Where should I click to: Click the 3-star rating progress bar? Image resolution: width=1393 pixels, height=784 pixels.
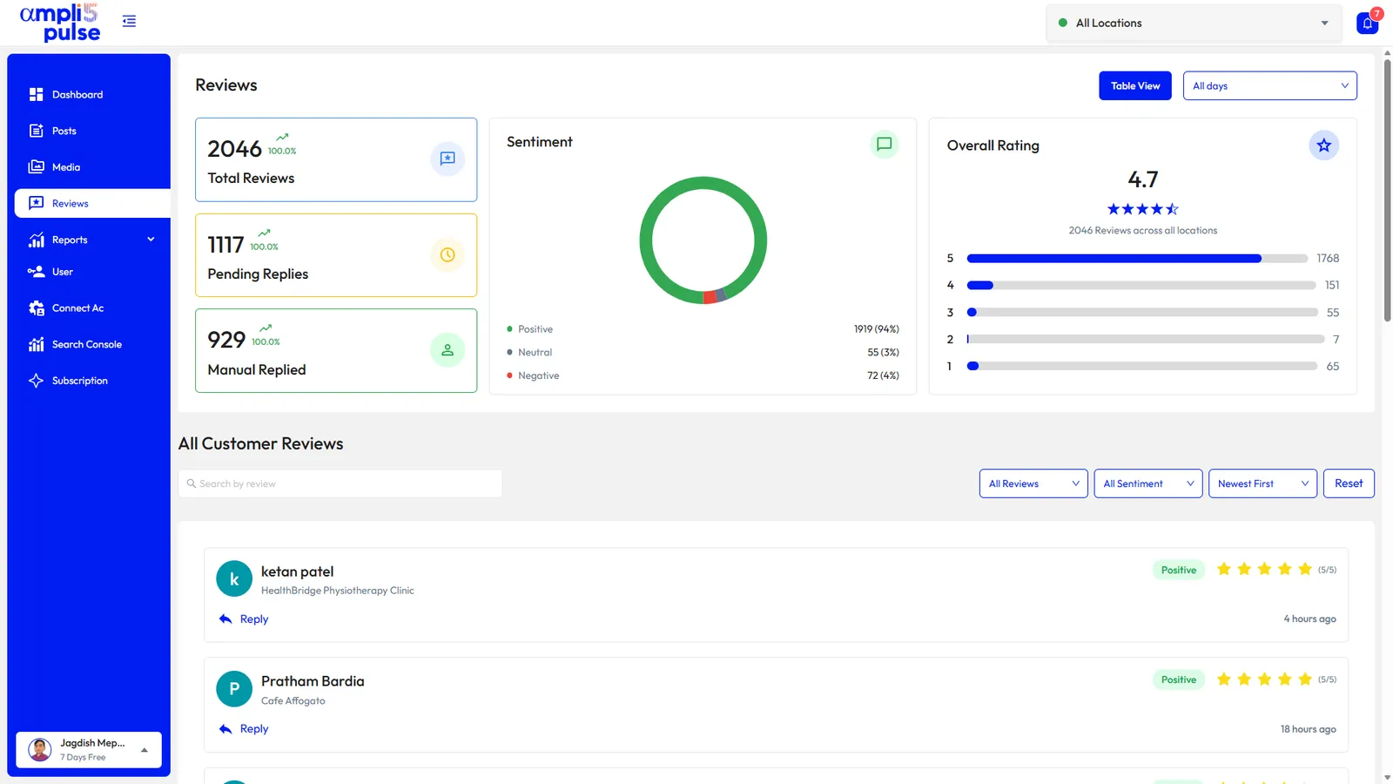(1142, 313)
